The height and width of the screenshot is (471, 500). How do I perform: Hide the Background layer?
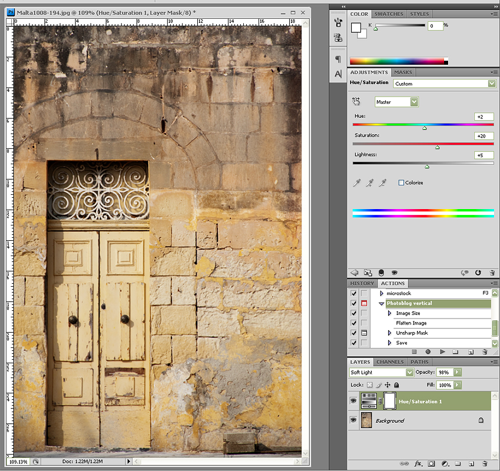(x=353, y=420)
